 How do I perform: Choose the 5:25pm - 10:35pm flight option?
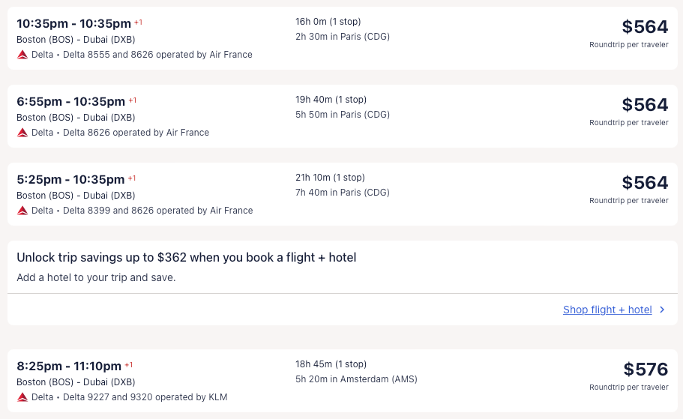coord(70,179)
